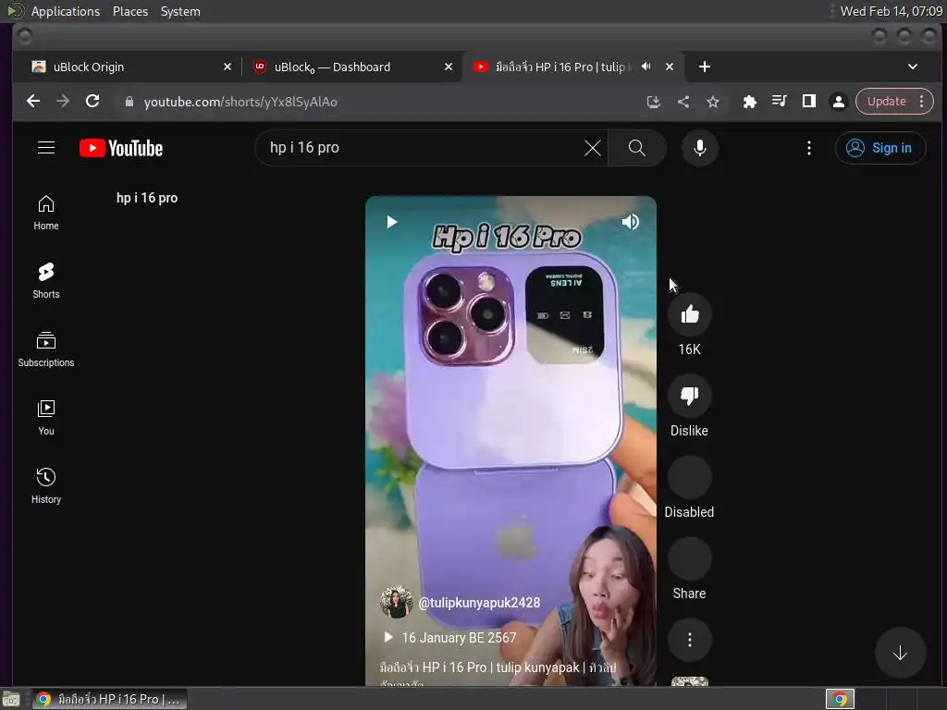Open the Extensions puzzle menu

coord(749,102)
